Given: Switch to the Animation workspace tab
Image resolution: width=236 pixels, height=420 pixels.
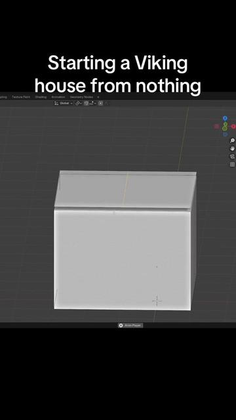Looking at the screenshot, I should click(x=58, y=97).
